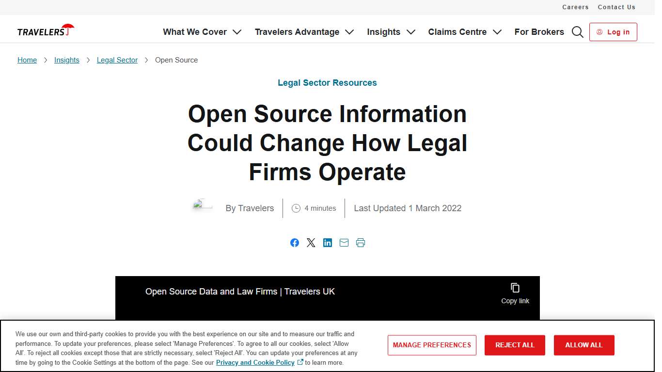This screenshot has height=372, width=662.
Task: Open the Careers page
Action: click(x=575, y=7)
